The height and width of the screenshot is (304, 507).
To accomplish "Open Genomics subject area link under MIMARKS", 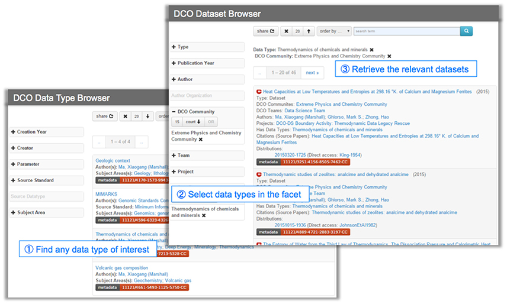I will coord(144,213).
